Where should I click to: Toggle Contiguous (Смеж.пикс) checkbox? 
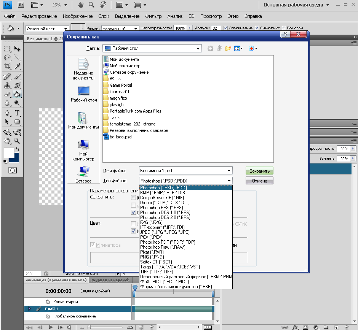257,28
